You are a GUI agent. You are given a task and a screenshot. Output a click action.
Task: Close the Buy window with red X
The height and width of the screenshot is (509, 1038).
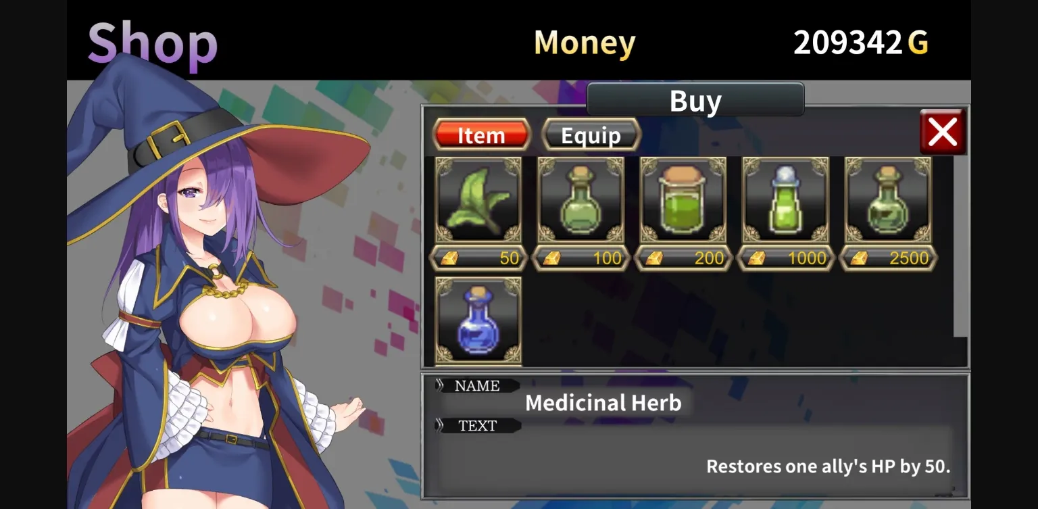coord(943,132)
